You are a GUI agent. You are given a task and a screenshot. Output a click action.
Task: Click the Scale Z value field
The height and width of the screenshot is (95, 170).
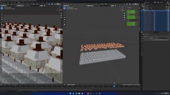pos(131,25)
